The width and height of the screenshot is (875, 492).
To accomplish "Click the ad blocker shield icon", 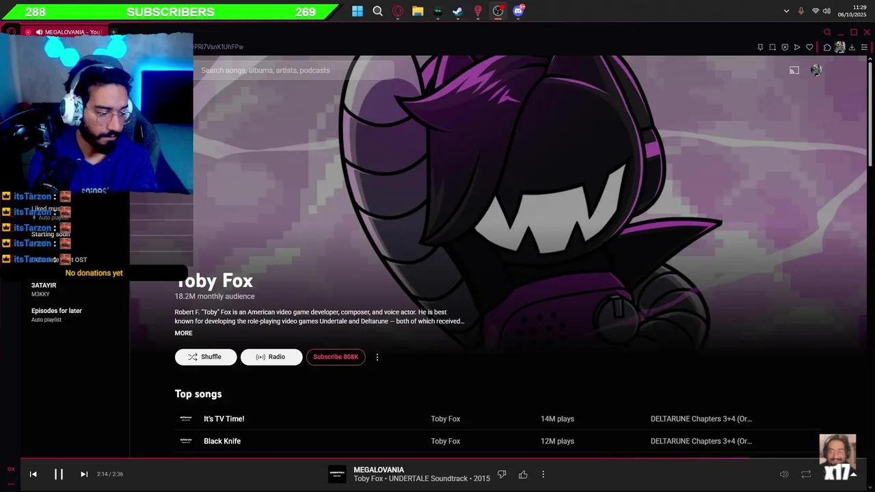I will [785, 47].
